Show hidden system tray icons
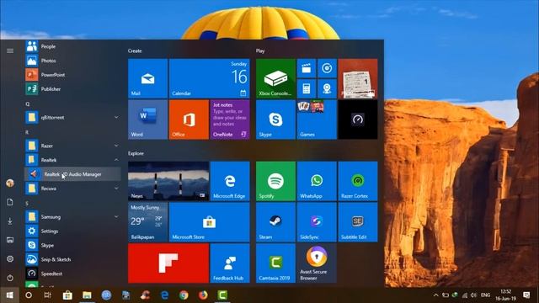The image size is (539, 303). coord(435,295)
